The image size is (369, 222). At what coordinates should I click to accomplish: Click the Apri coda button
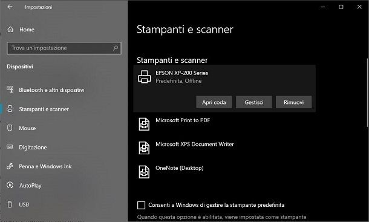[x=214, y=102]
